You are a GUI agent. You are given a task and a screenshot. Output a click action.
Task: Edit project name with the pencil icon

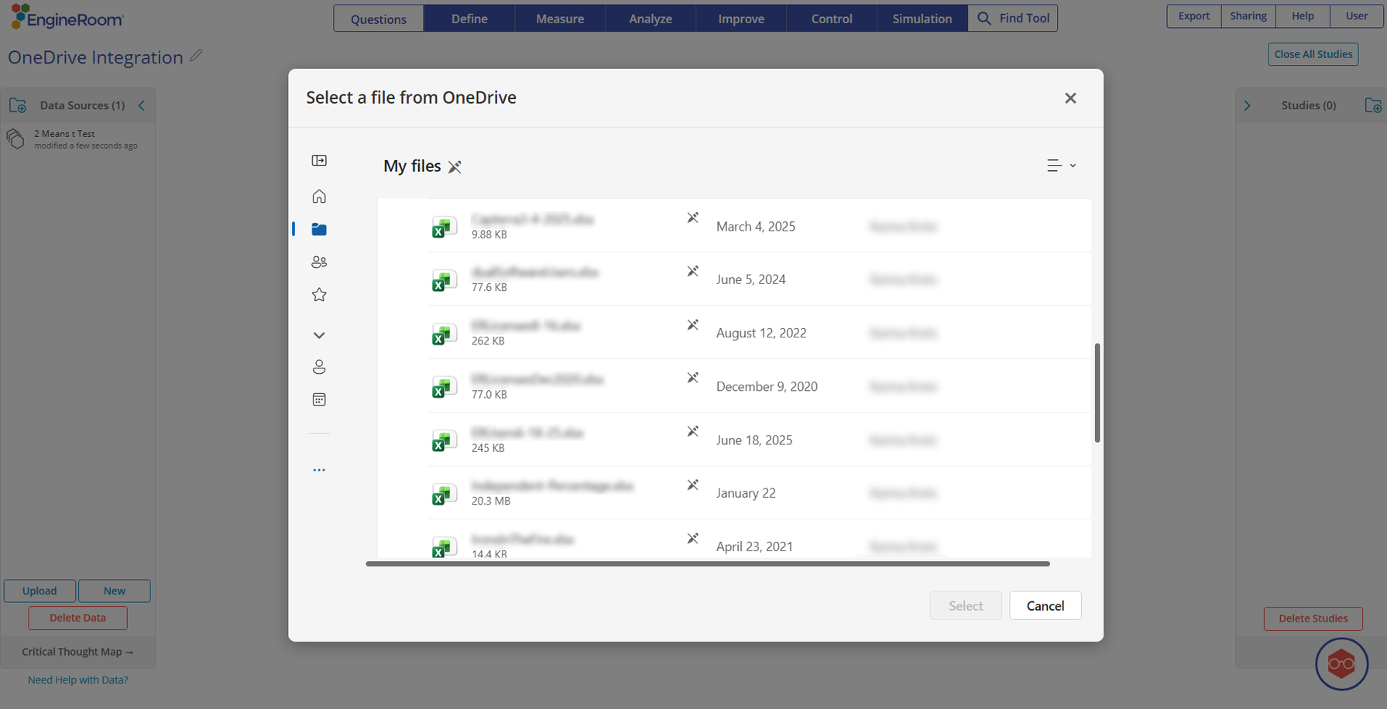196,56
